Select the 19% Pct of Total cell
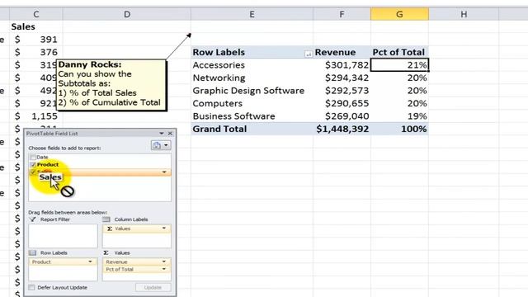Image resolution: width=528 pixels, height=297 pixels. 399,116
